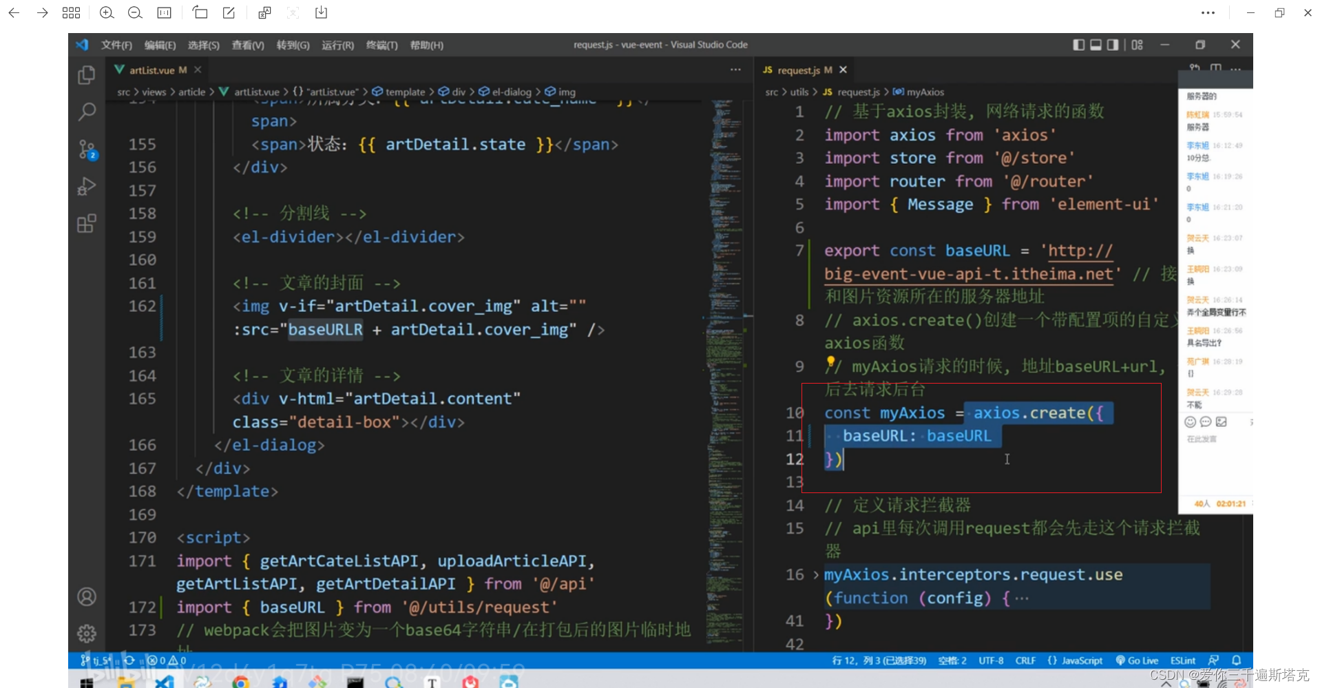Zoom in with the magnifier plus icon
1320x688 pixels.
107,12
